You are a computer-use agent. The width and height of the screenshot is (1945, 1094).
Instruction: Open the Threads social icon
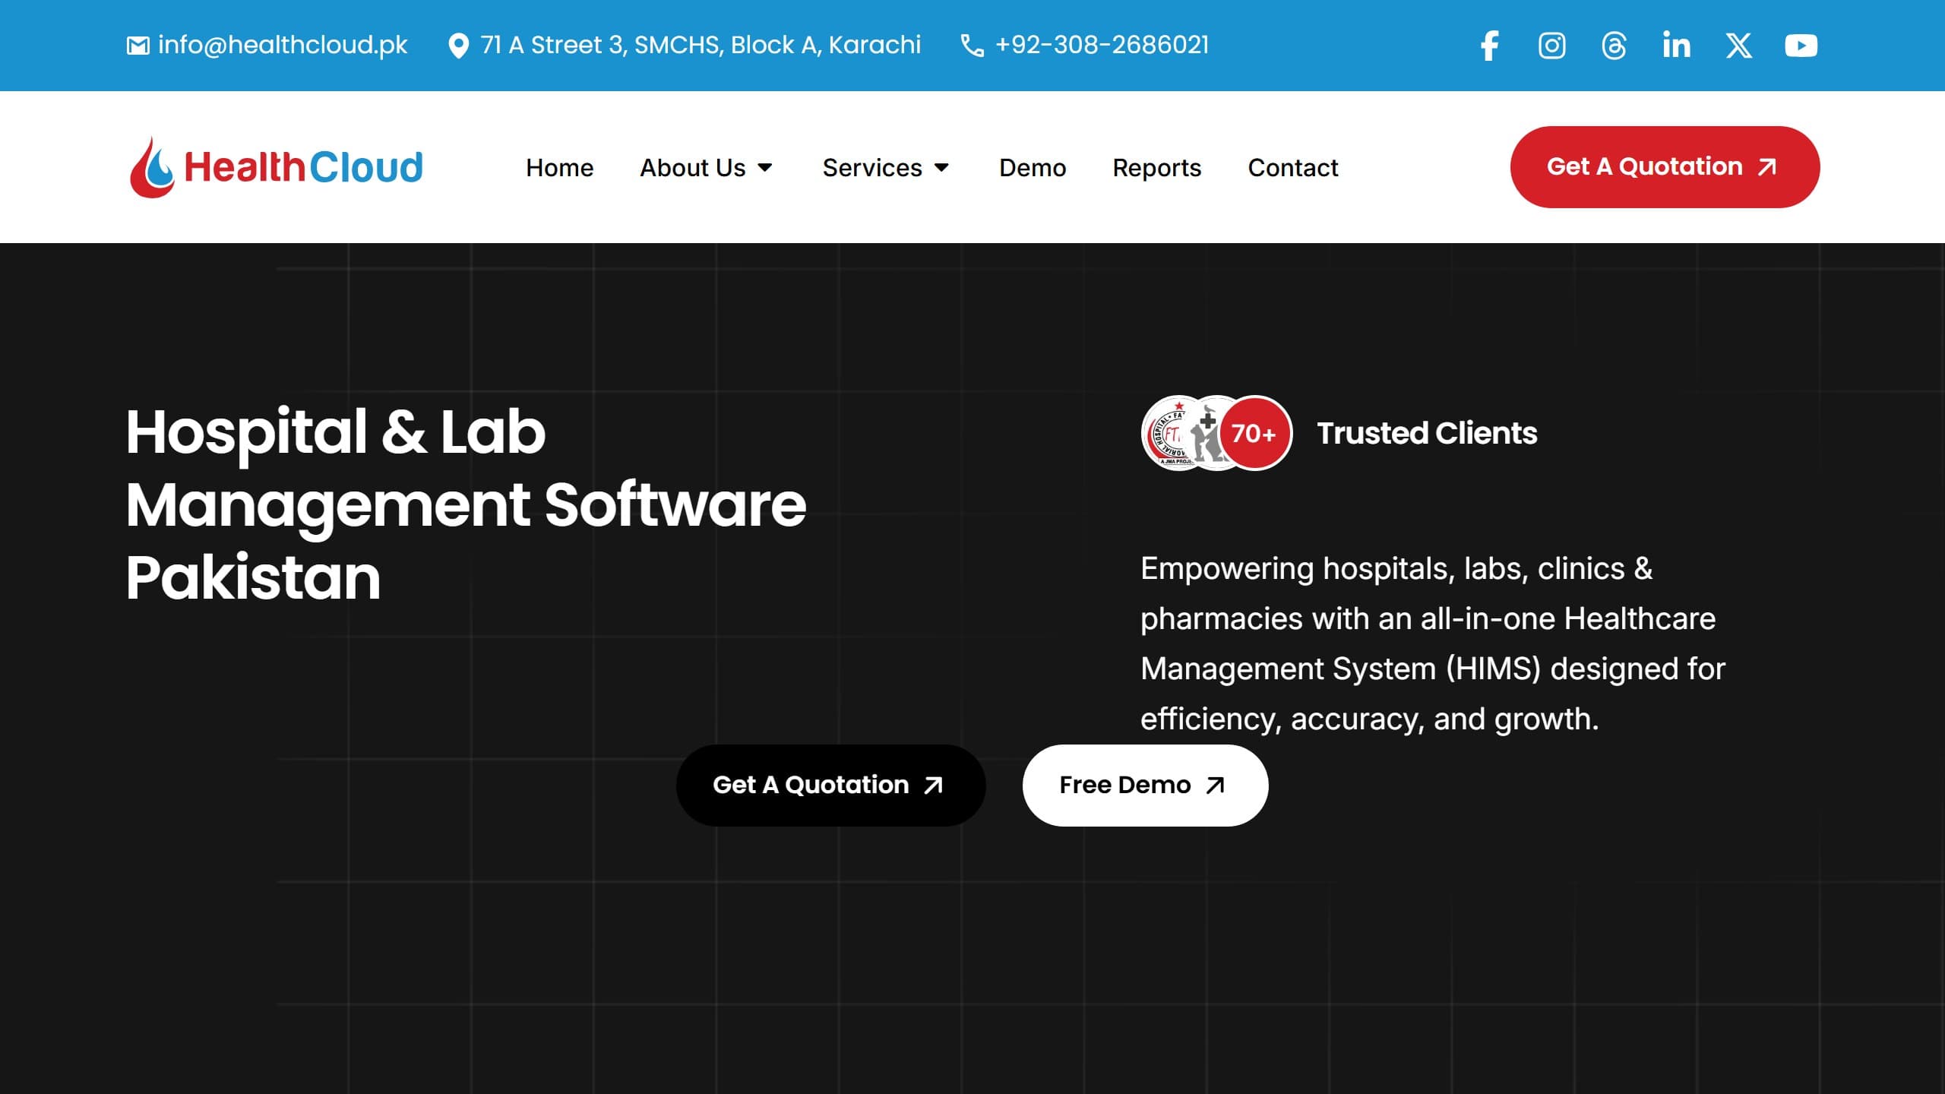(x=1614, y=46)
